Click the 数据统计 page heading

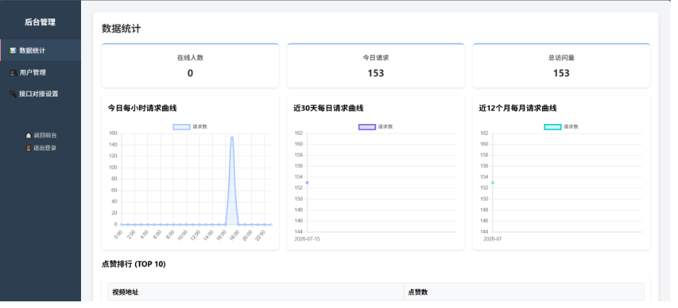[x=121, y=29]
